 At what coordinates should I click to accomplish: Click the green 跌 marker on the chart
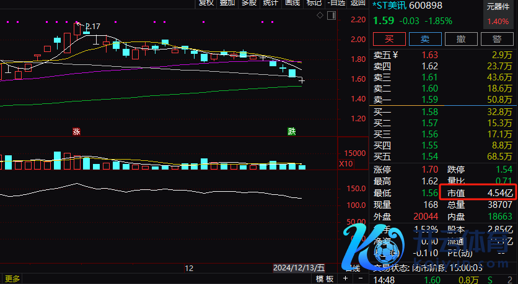coord(292,131)
